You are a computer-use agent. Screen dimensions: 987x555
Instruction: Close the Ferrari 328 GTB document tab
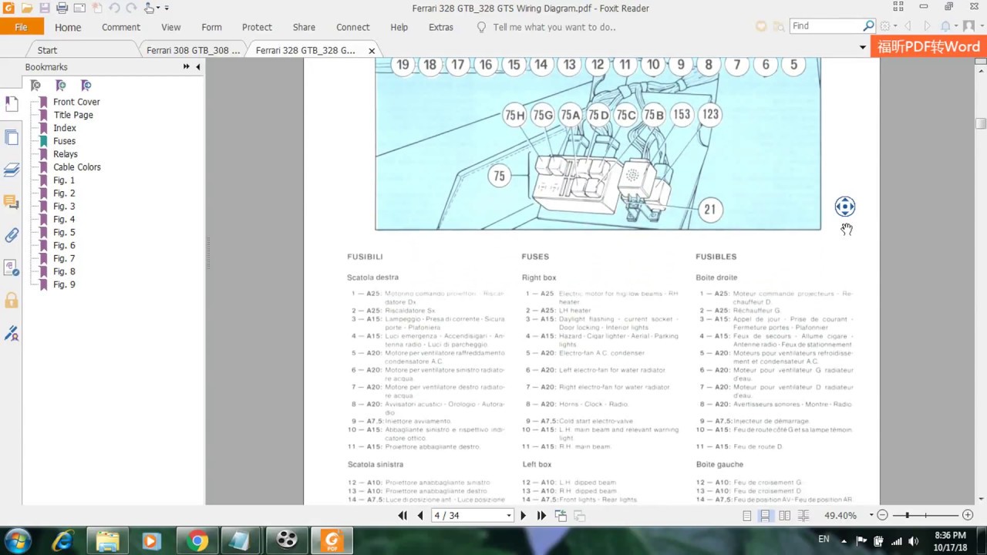372,51
